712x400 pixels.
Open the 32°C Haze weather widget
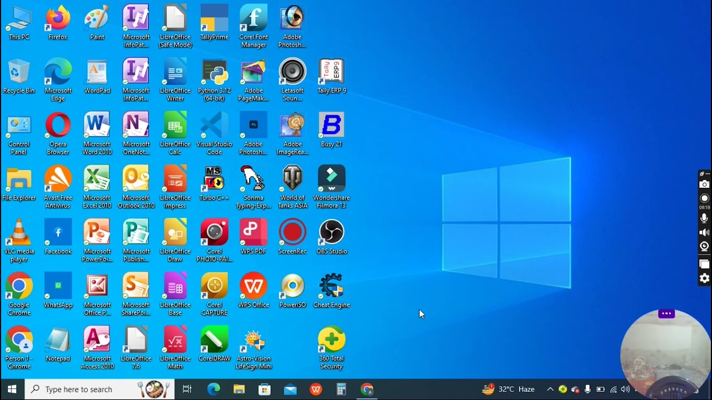[508, 389]
